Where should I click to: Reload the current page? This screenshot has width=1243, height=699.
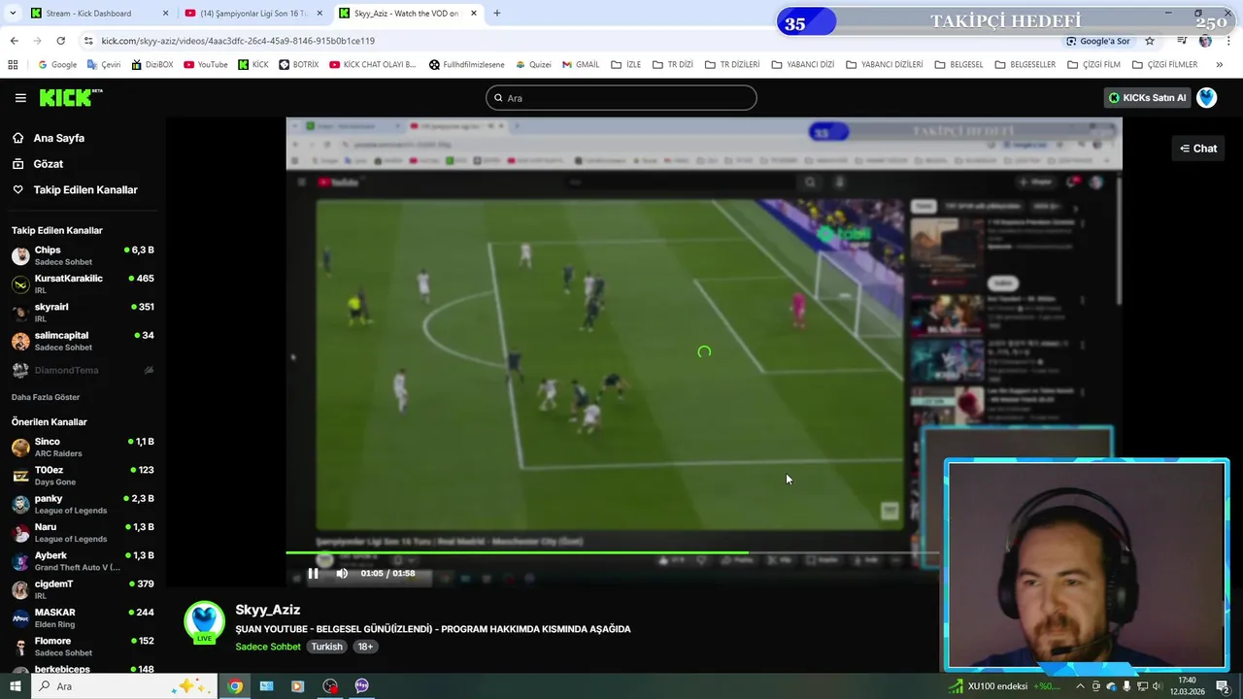(60, 41)
